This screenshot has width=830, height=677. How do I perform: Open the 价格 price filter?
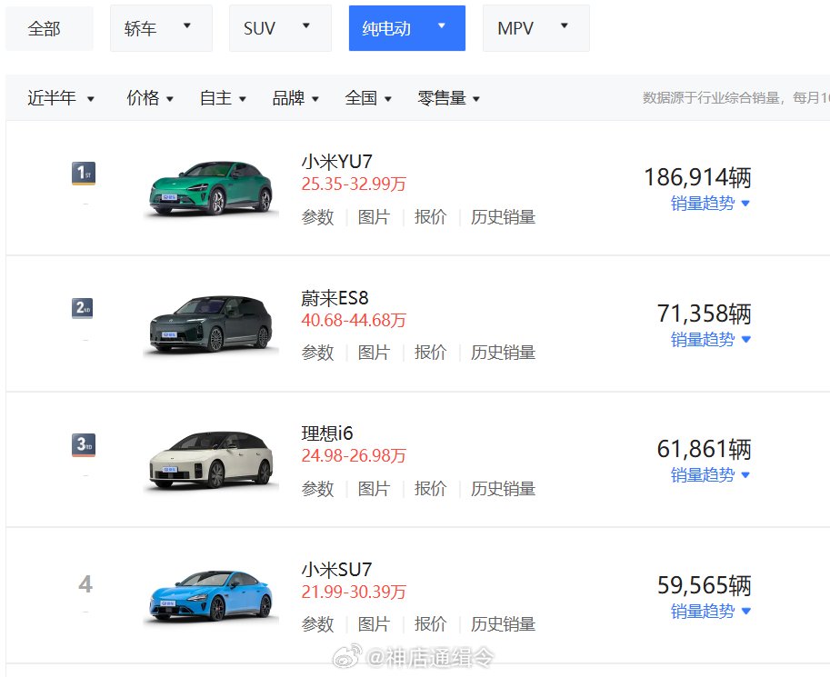(149, 98)
